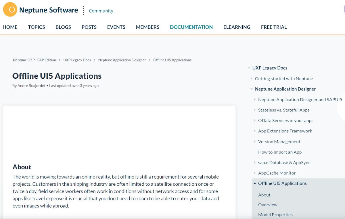Select Neptune Application Designer sidebar item
345x219 pixels.
(285, 89)
